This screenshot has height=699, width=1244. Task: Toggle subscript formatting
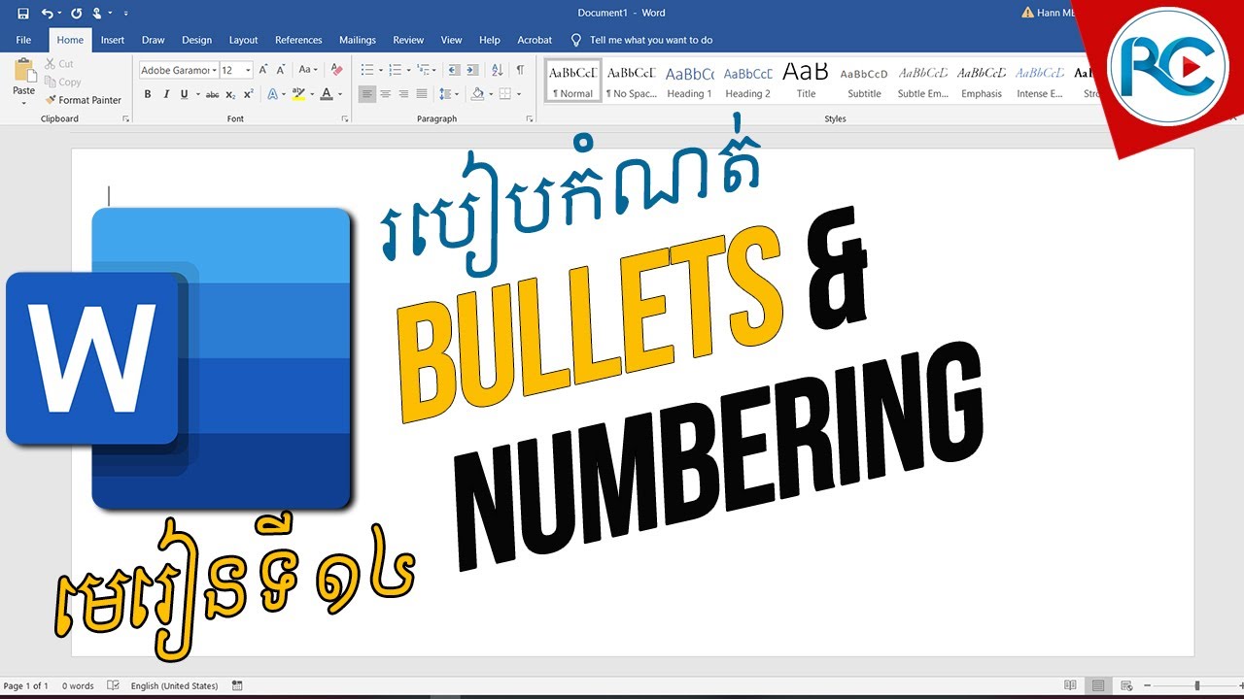(230, 94)
